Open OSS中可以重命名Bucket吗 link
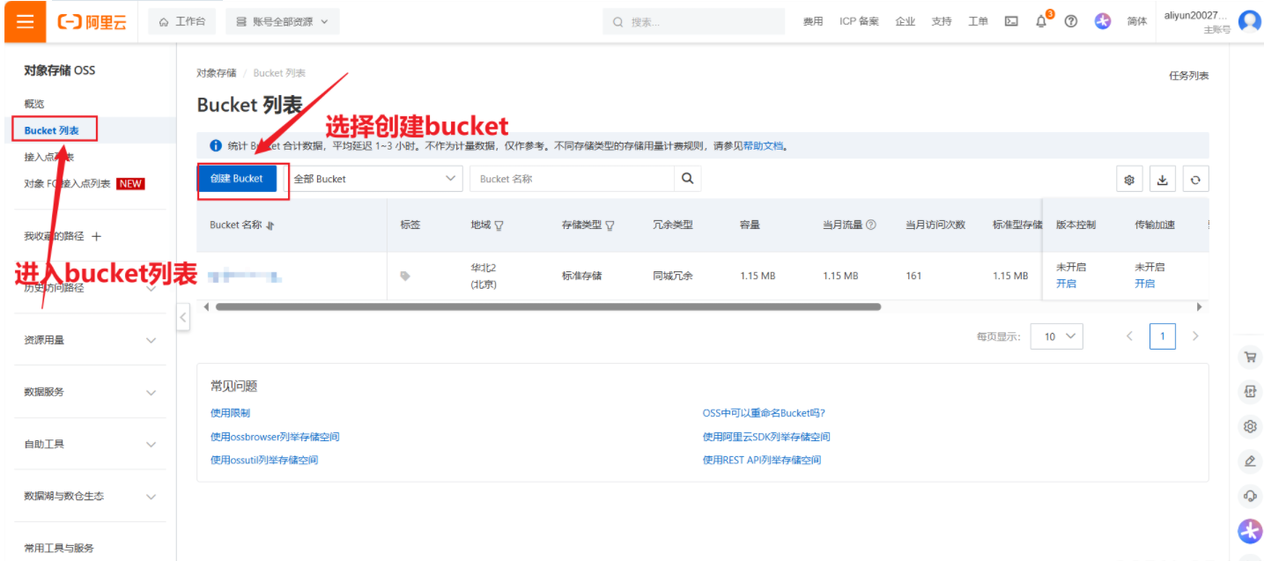 764,413
